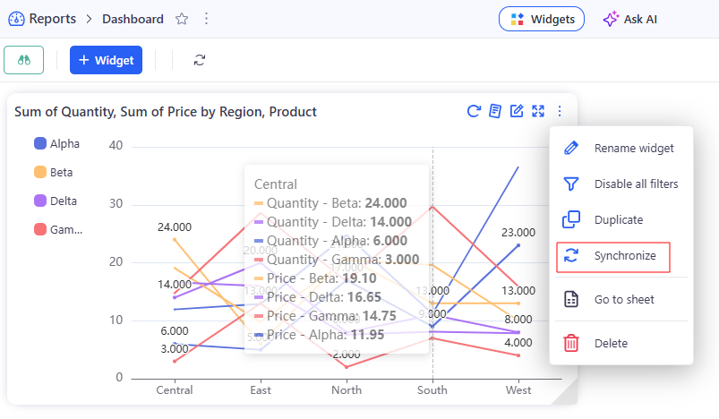
Task: Click the binoculars view button
Action: (23, 60)
